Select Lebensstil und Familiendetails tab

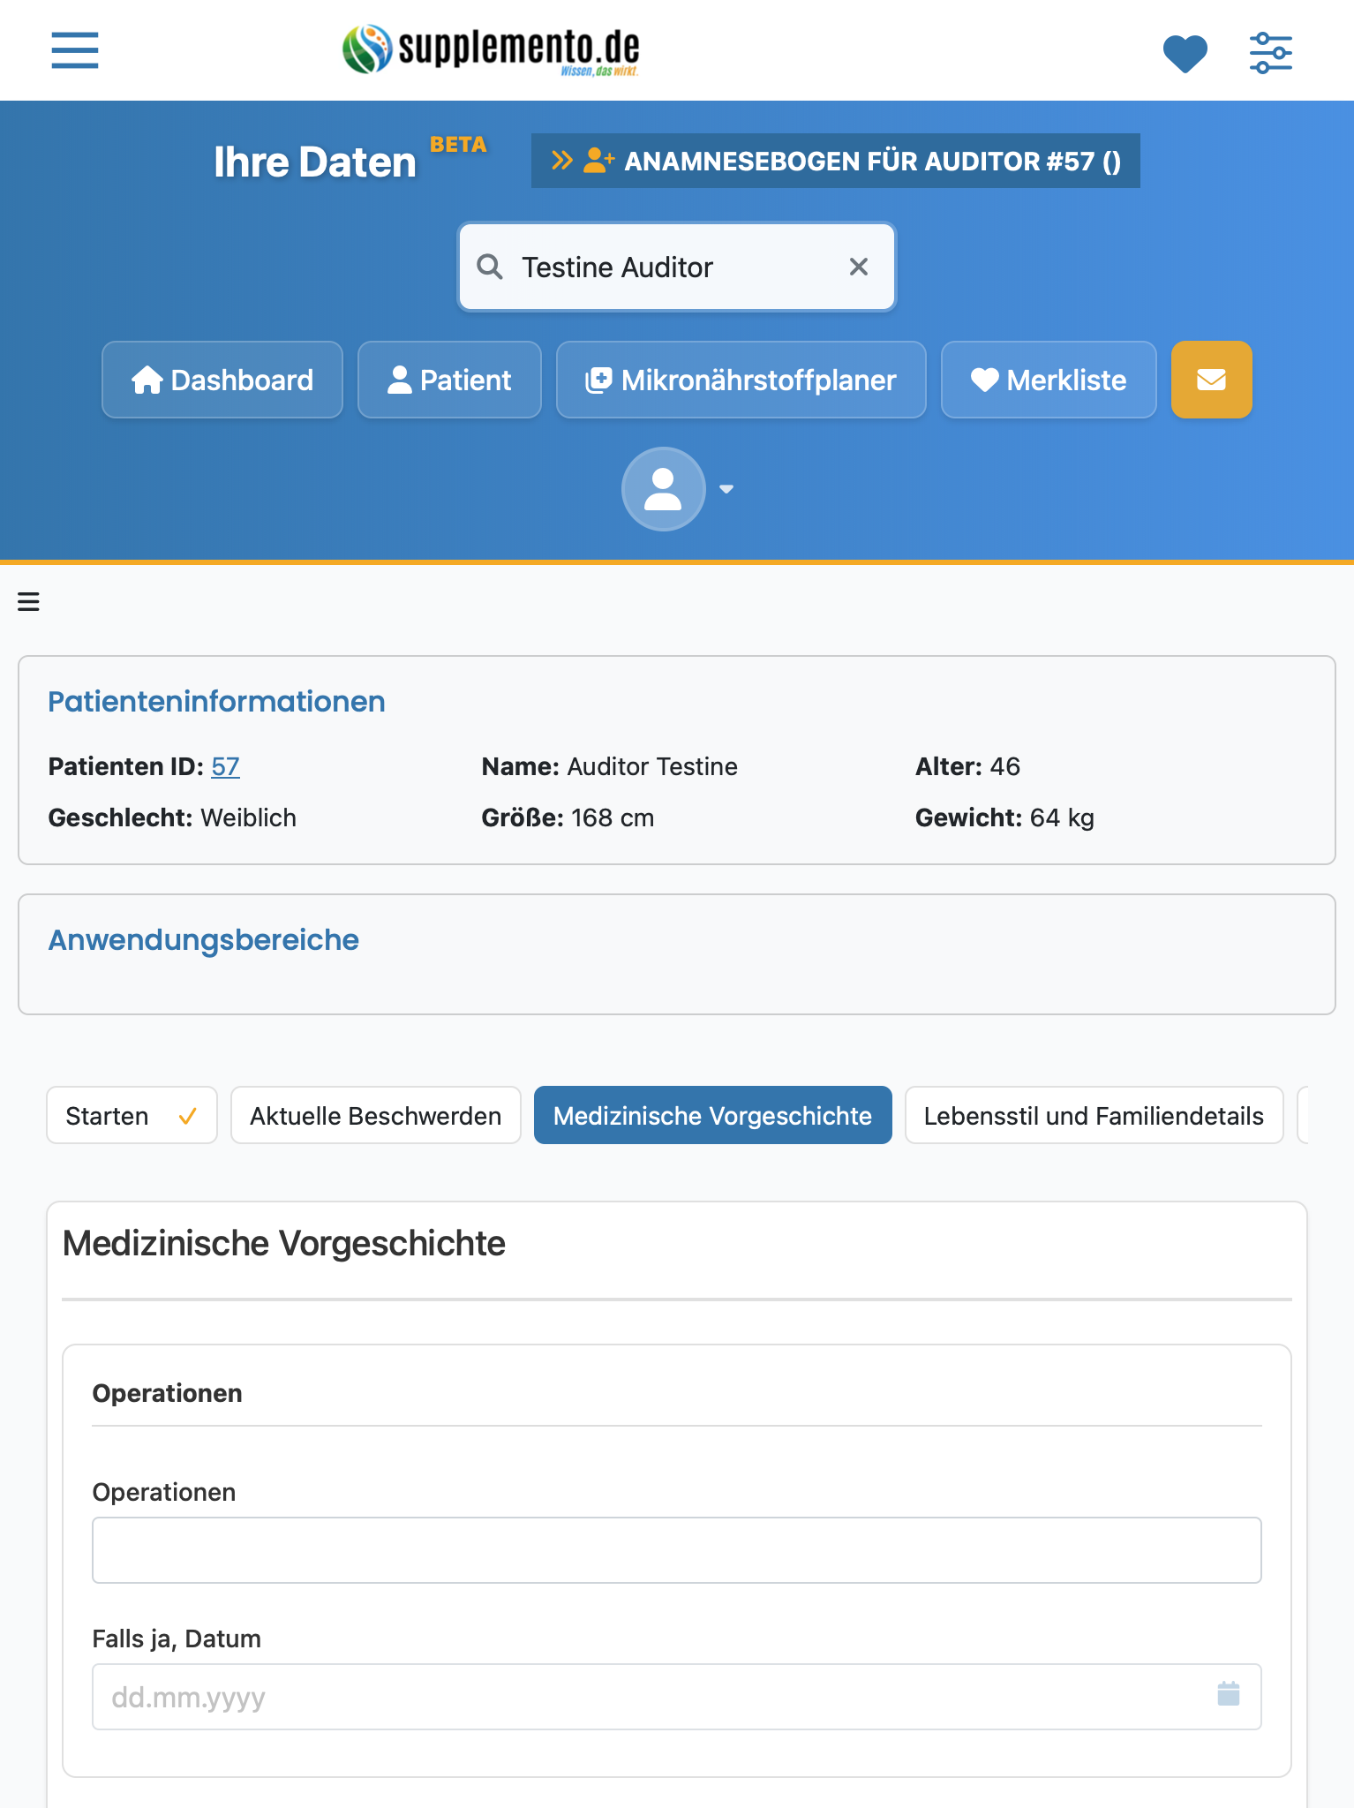click(x=1094, y=1116)
